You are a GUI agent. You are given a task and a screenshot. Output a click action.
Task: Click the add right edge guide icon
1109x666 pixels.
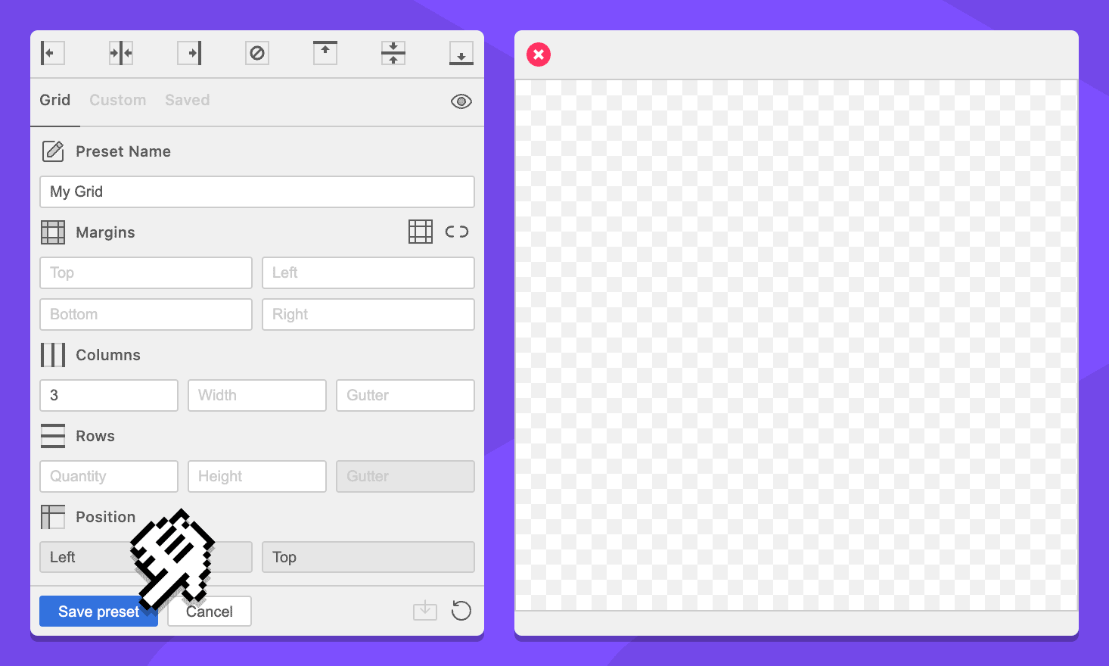(x=189, y=53)
